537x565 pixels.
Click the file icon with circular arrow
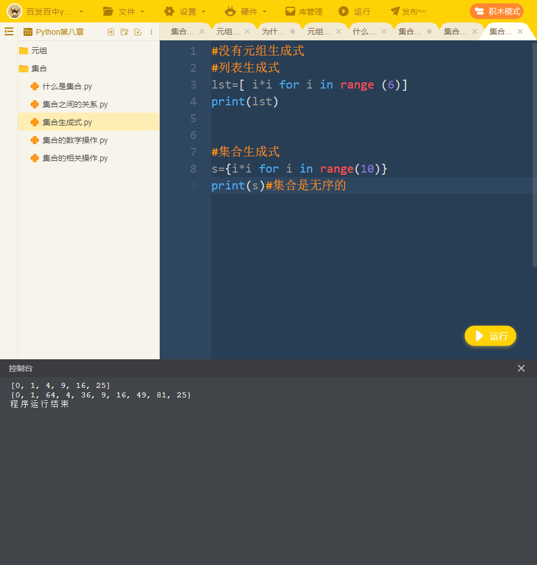[138, 32]
